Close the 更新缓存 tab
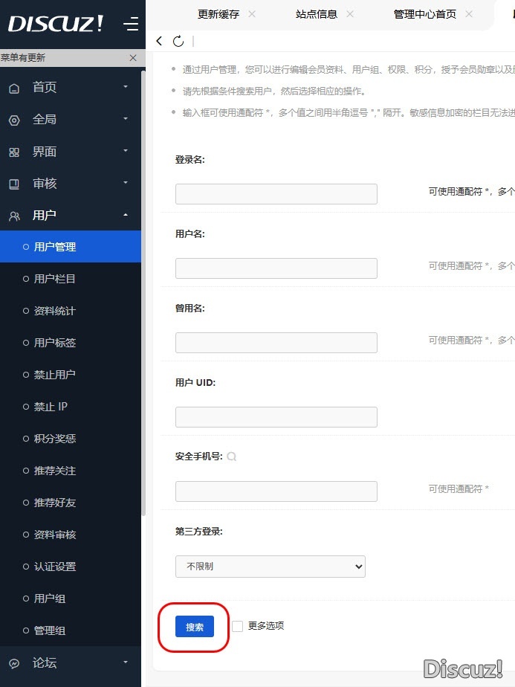The image size is (515, 687). (252, 14)
